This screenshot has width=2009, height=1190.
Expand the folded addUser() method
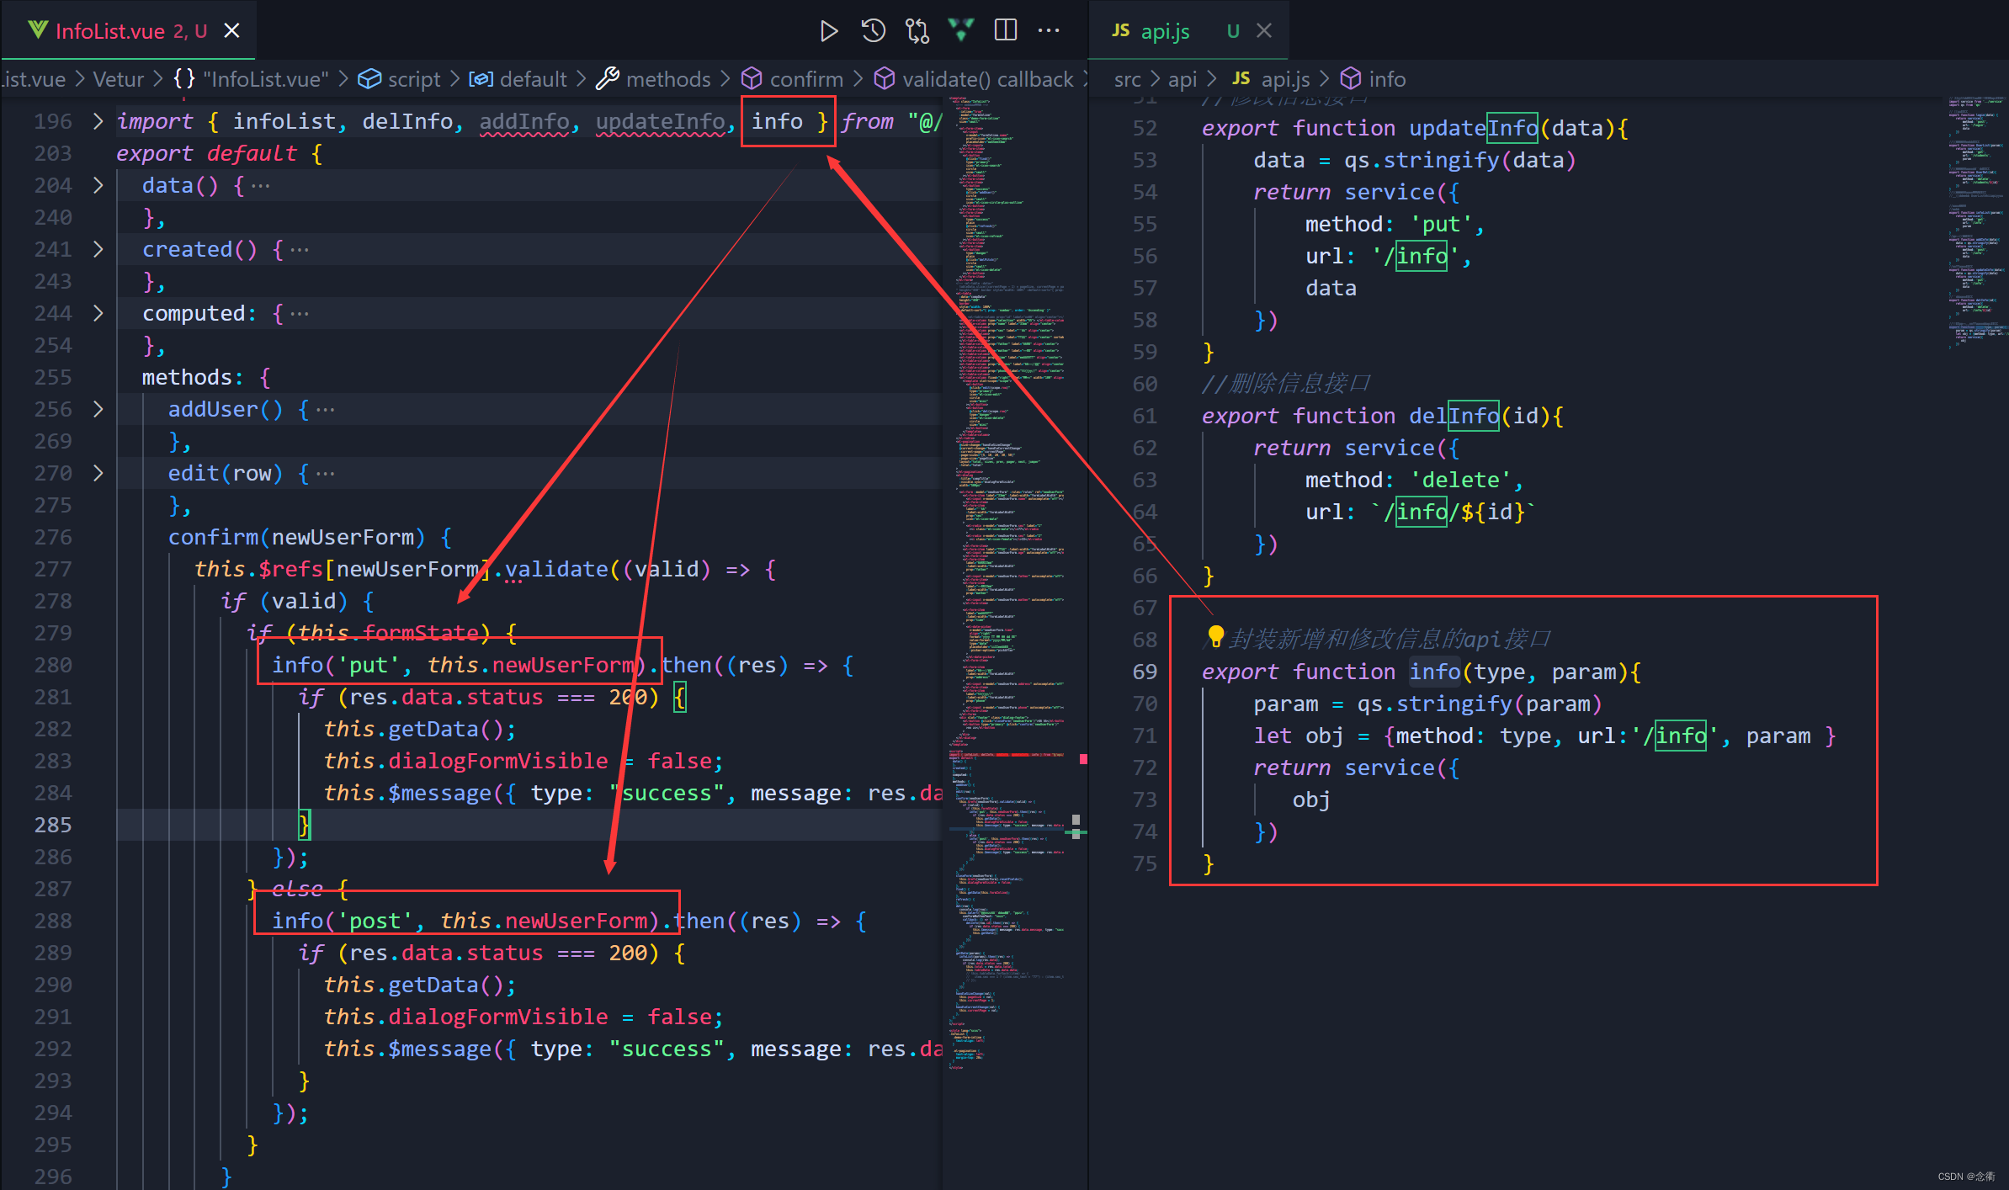(x=98, y=409)
